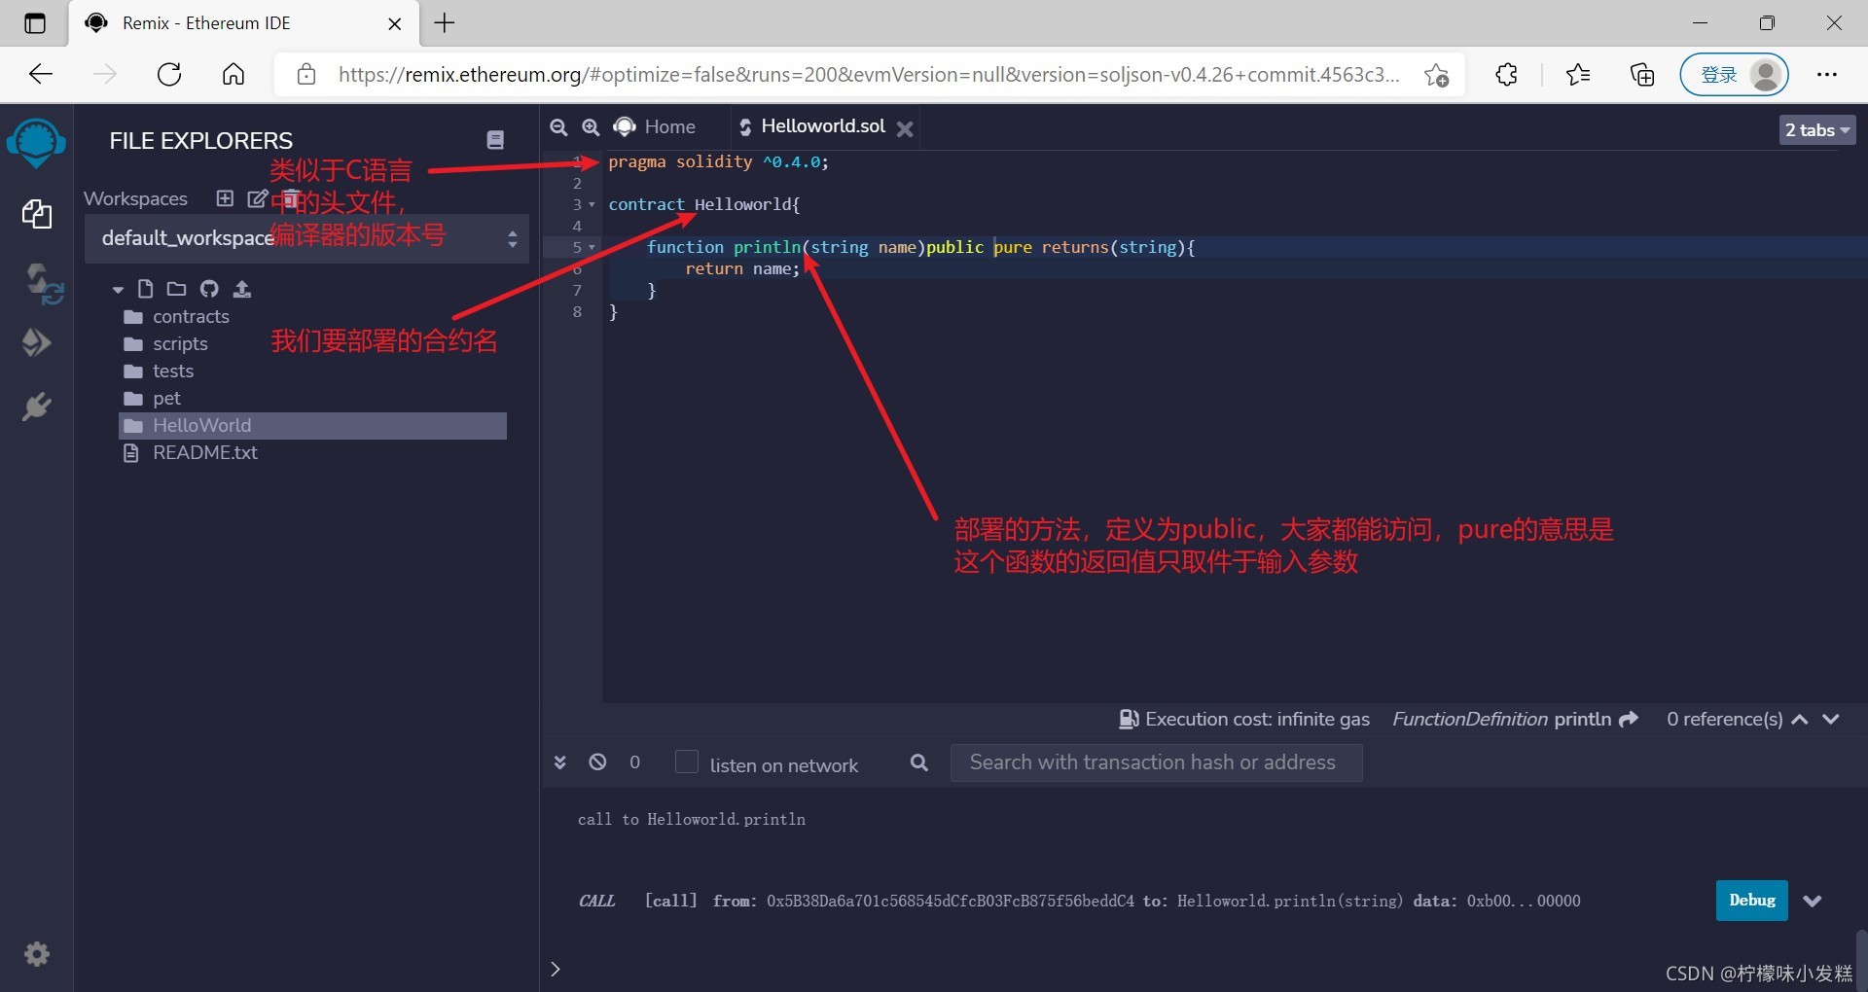
Task: Open the default_workspace dropdown
Action: click(306, 238)
